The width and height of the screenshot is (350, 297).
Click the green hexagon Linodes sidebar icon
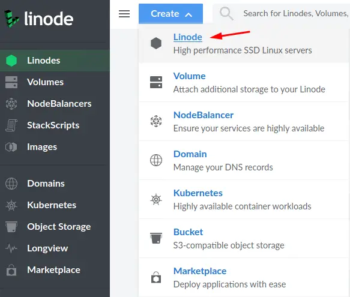11,61
